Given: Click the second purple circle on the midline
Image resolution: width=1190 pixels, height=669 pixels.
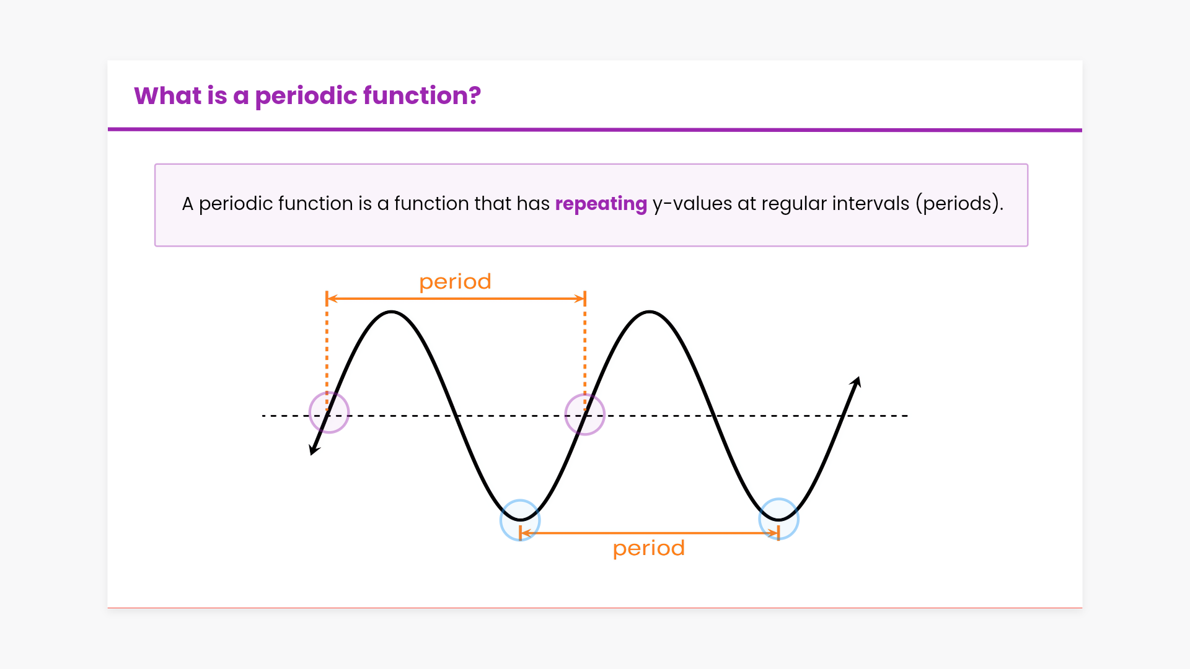Looking at the screenshot, I should pos(584,414).
